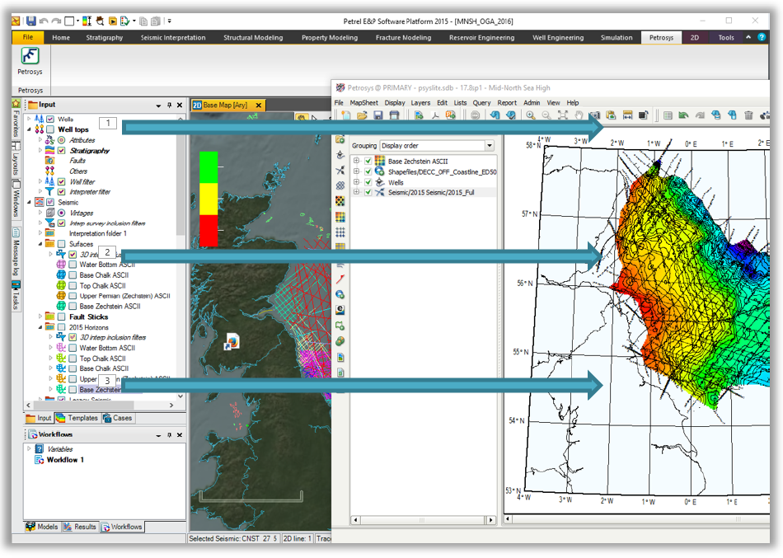Add a wells layer from Petrosys side toolbar

tap(340, 154)
